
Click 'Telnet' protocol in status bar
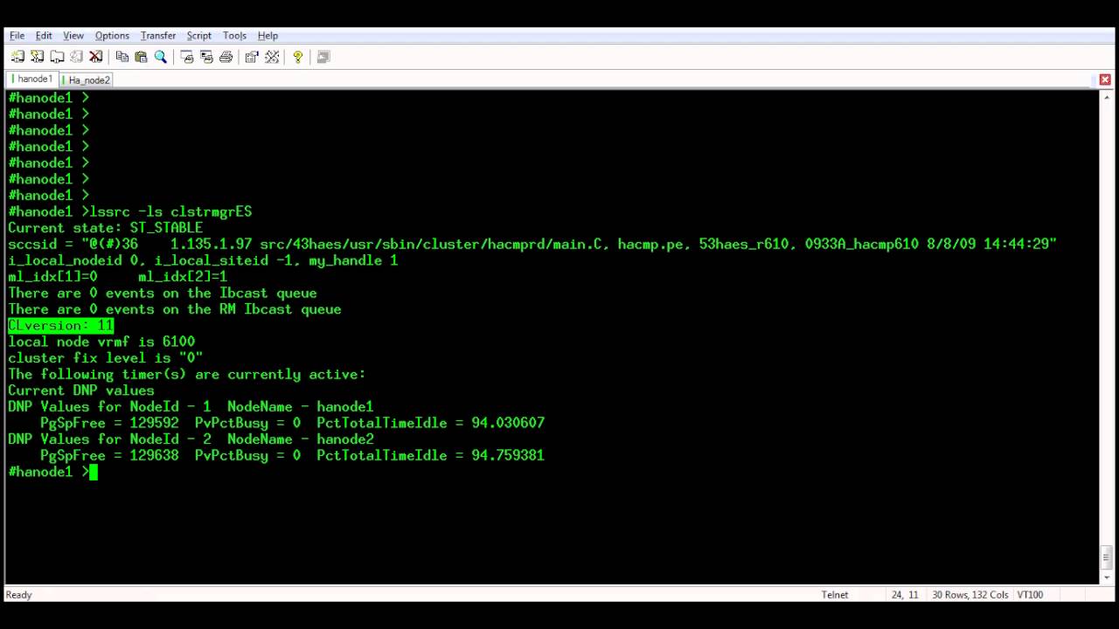click(835, 595)
